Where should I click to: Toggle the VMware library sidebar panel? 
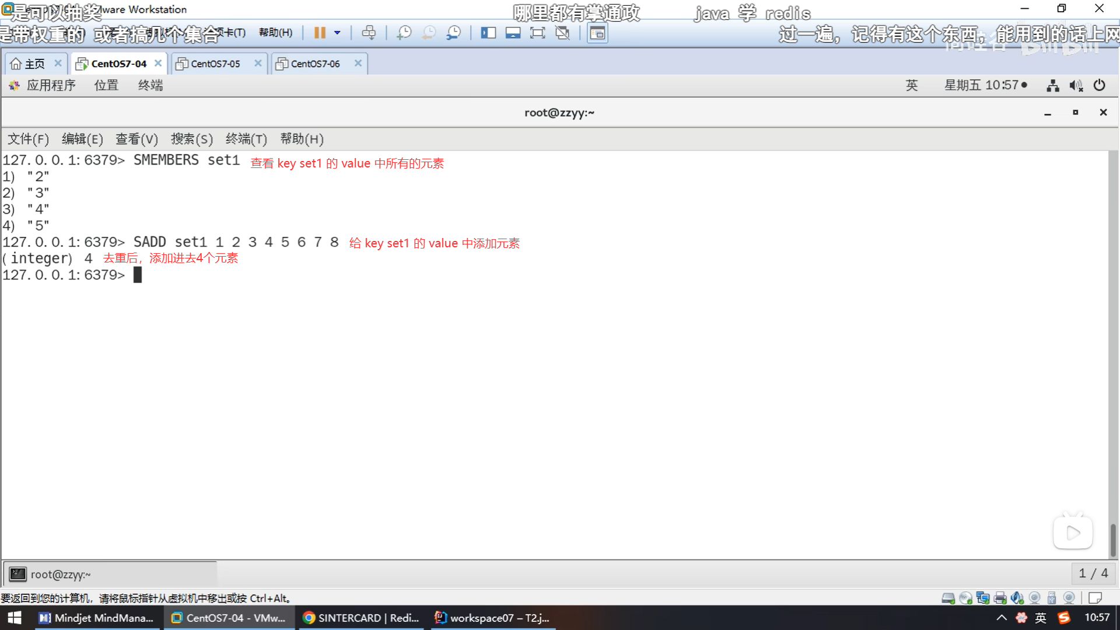pyautogui.click(x=488, y=33)
